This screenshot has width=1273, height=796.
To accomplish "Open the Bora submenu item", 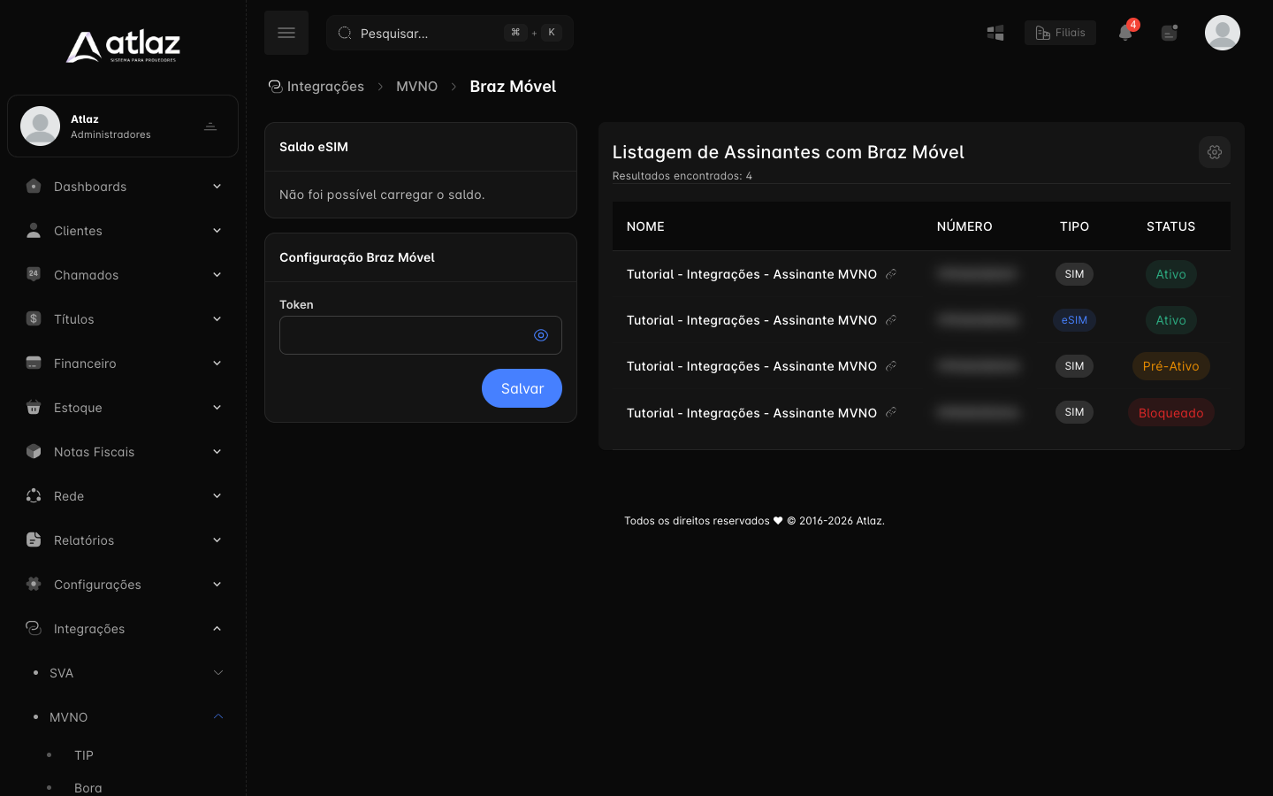I will click(88, 787).
